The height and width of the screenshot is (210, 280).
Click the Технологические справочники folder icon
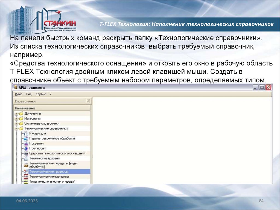click(x=21, y=128)
